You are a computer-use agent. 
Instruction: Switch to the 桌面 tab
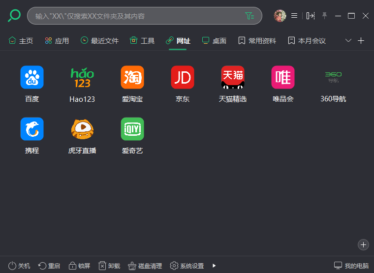[x=214, y=41]
